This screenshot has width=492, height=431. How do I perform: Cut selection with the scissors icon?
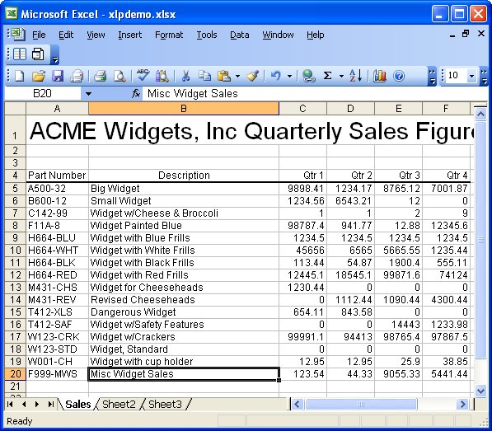185,76
